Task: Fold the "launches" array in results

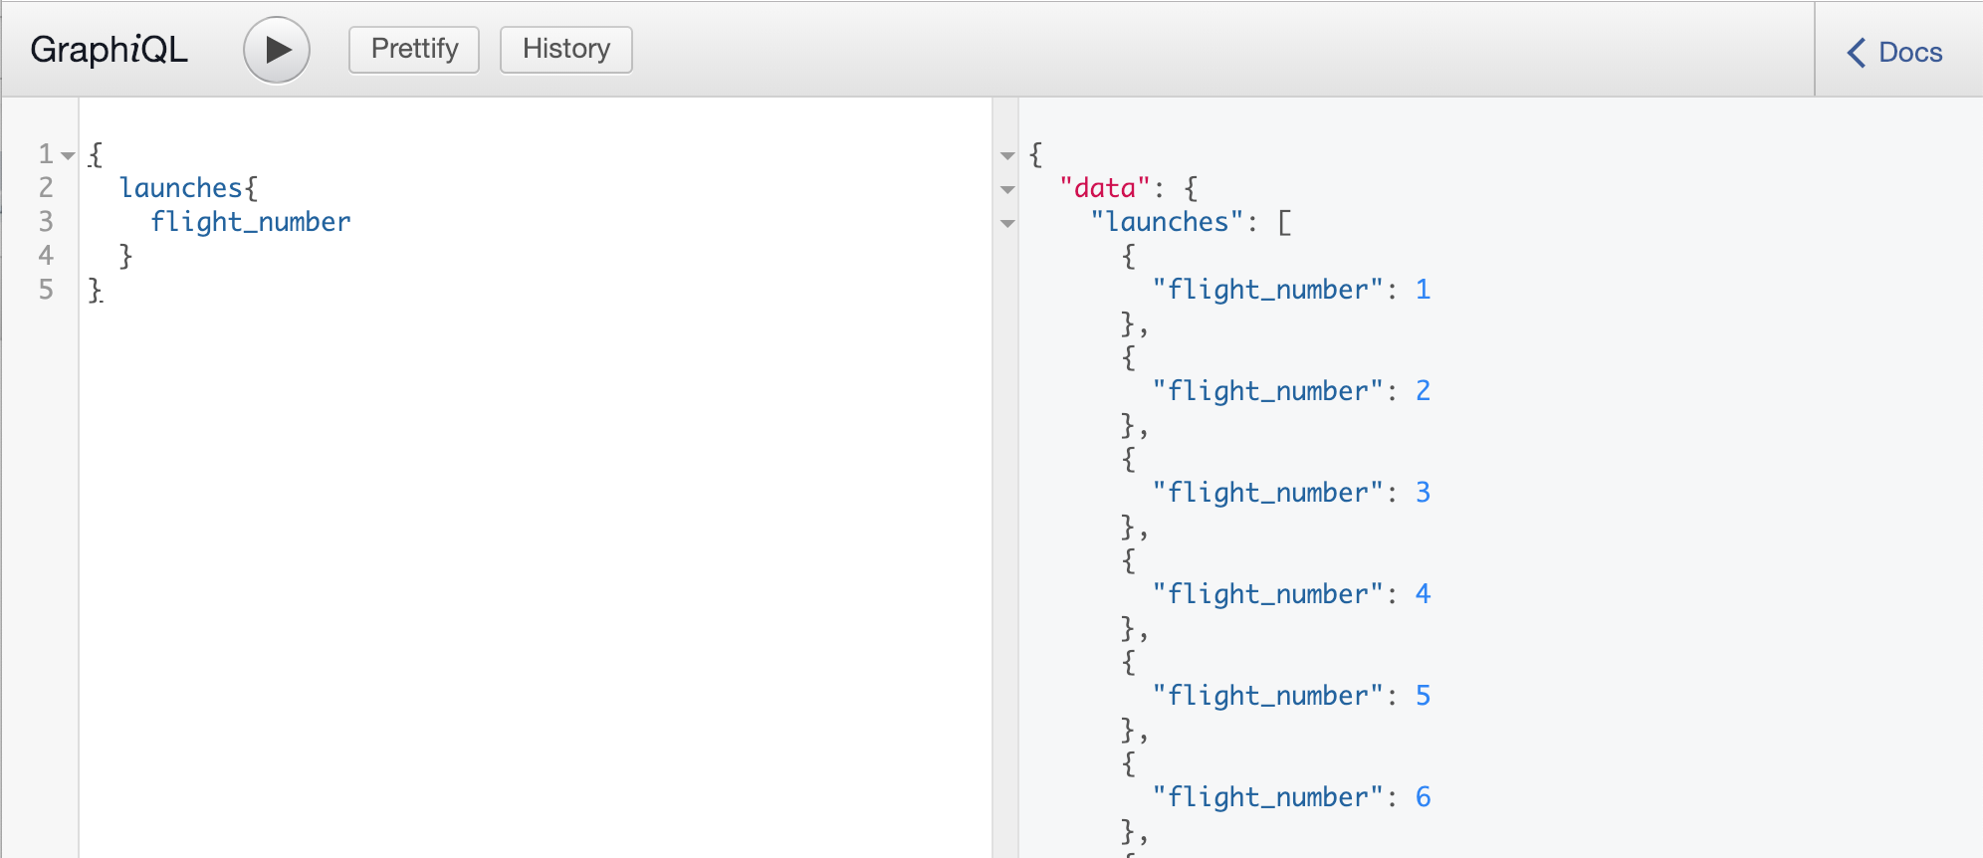Action: (1007, 223)
